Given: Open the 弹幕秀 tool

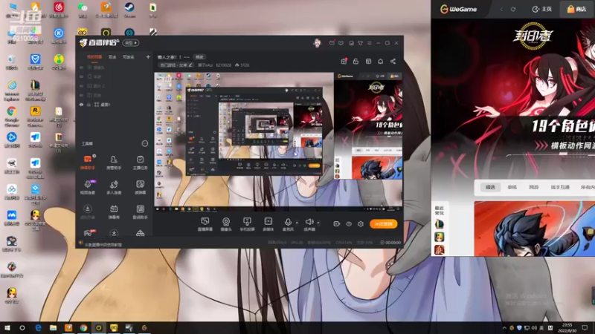Looking at the screenshot, I should tap(114, 212).
